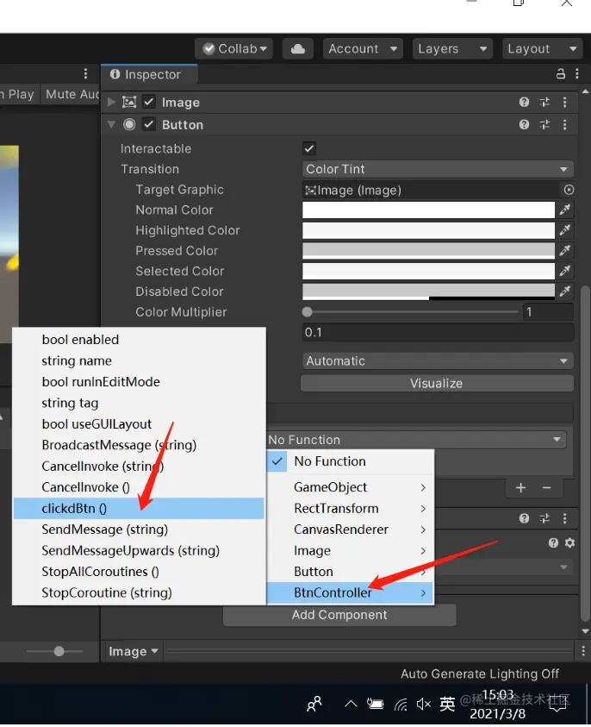Open the Wi-Fi network tray icon

coord(401,705)
